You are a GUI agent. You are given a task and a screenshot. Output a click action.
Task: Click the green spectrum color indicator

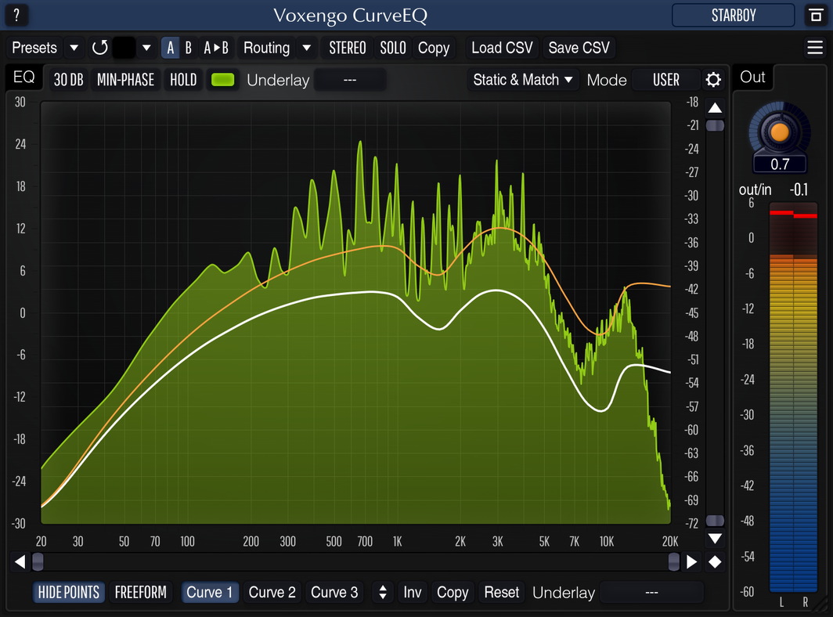tap(222, 80)
